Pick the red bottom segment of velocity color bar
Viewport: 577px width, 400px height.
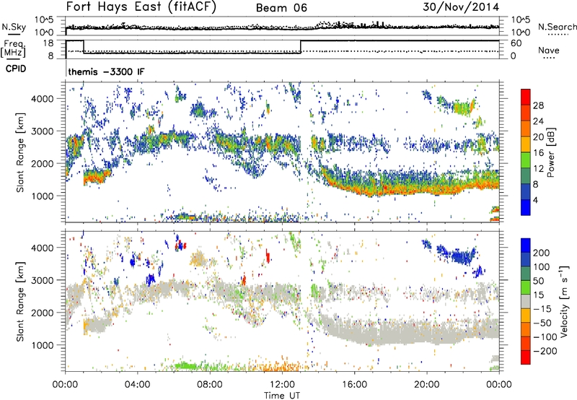[x=526, y=357]
